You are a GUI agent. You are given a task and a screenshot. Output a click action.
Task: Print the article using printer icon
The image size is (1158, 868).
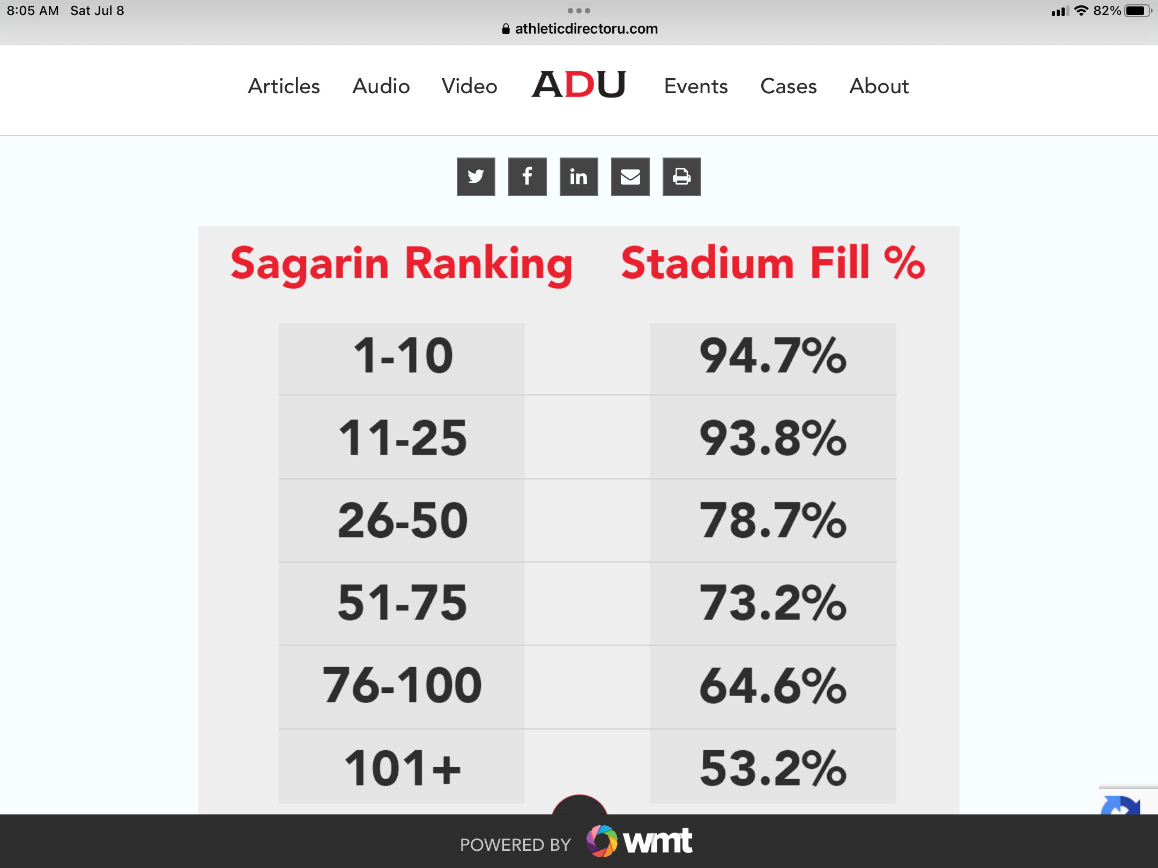[x=681, y=177]
